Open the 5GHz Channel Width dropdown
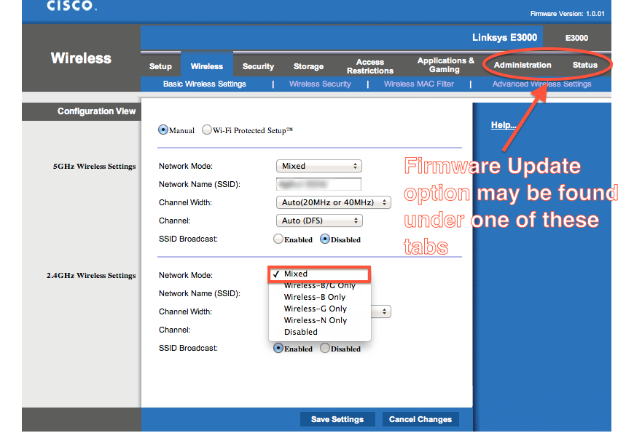Screen dimensions: 634x441 pos(334,202)
